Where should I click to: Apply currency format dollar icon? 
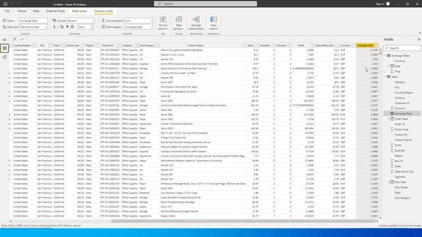[54, 27]
